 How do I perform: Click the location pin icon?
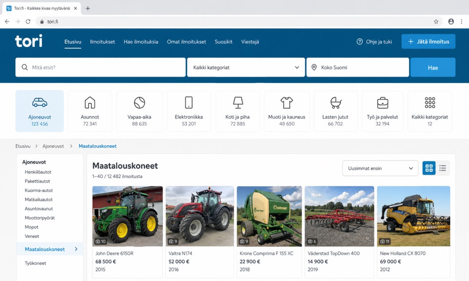[x=314, y=68]
